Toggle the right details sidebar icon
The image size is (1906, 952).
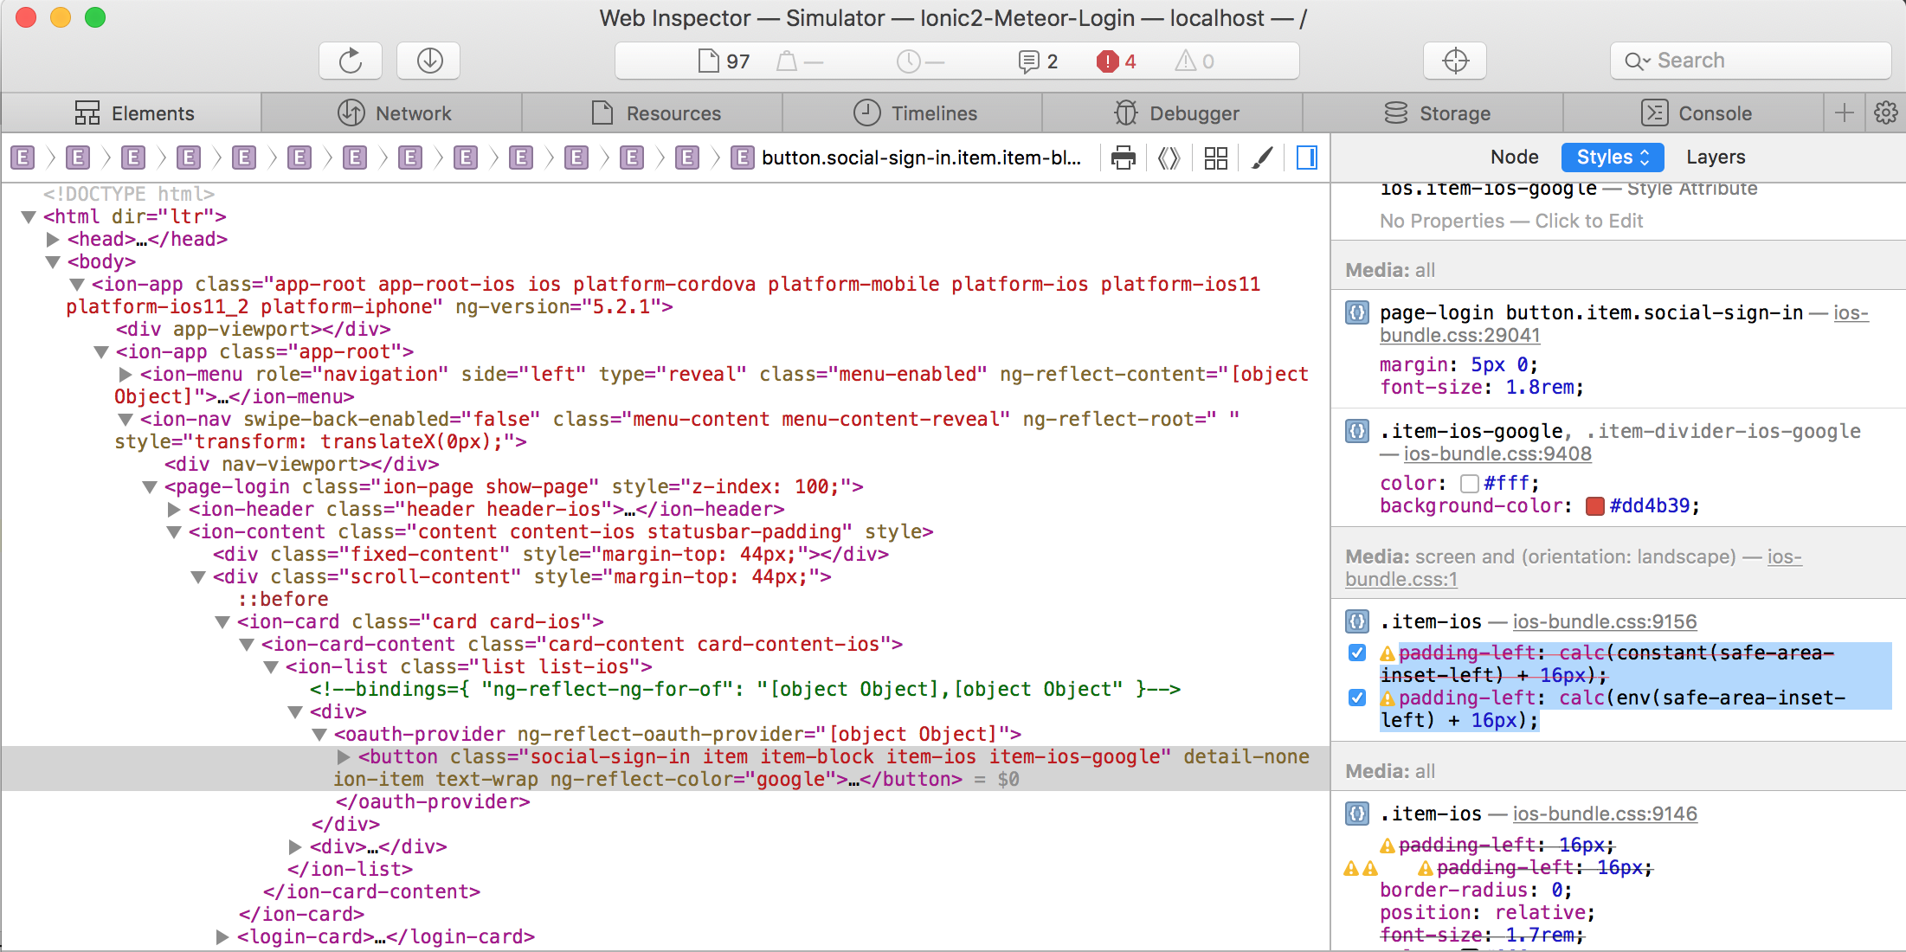click(1306, 158)
